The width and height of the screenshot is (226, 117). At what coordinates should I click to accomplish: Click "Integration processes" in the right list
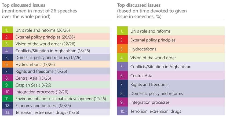tap(150, 102)
